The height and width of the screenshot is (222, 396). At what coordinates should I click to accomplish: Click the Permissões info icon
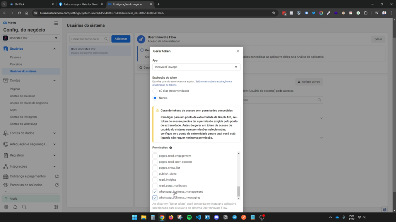click(x=171, y=148)
